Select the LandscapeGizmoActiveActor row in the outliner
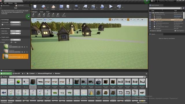The image size is (185, 104). (x=166, y=20)
